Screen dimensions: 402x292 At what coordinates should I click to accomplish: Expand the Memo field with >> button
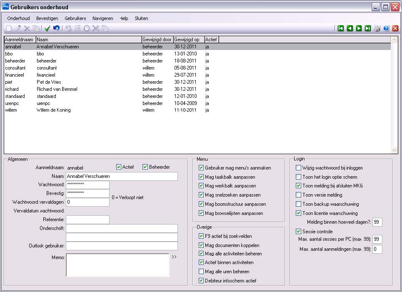(174, 257)
